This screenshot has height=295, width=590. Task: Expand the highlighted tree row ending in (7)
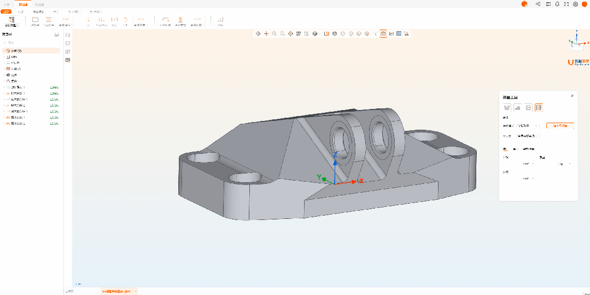coord(4,51)
